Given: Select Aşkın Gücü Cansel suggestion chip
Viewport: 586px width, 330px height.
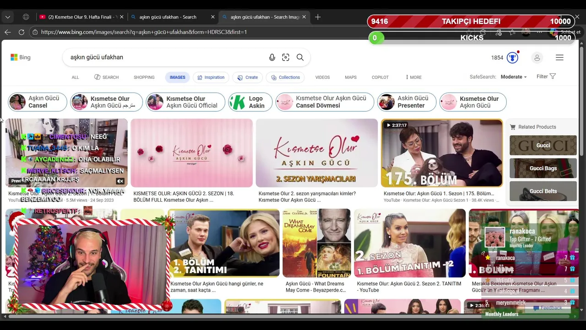Looking at the screenshot, I should [37, 102].
